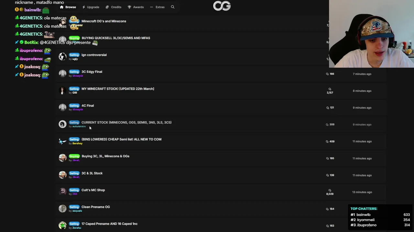Open thread 'Cult's MC Shop'
Image resolution: width=414 pixels, height=232 pixels.
click(x=93, y=190)
